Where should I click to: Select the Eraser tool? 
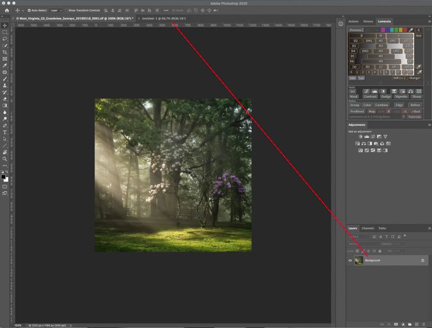4,99
